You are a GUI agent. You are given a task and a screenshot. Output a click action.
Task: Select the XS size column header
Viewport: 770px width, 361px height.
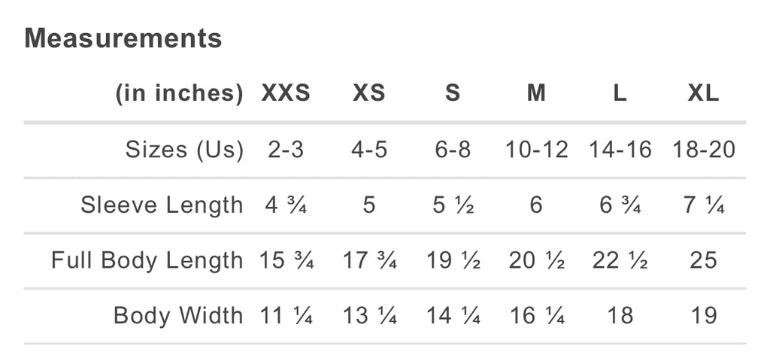[369, 93]
